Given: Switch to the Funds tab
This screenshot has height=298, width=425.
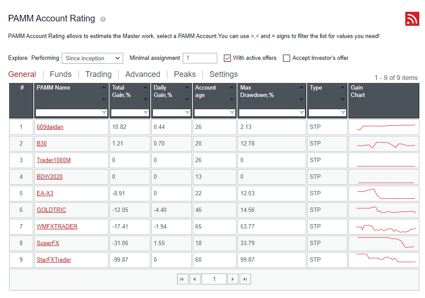Looking at the screenshot, I should (60, 74).
